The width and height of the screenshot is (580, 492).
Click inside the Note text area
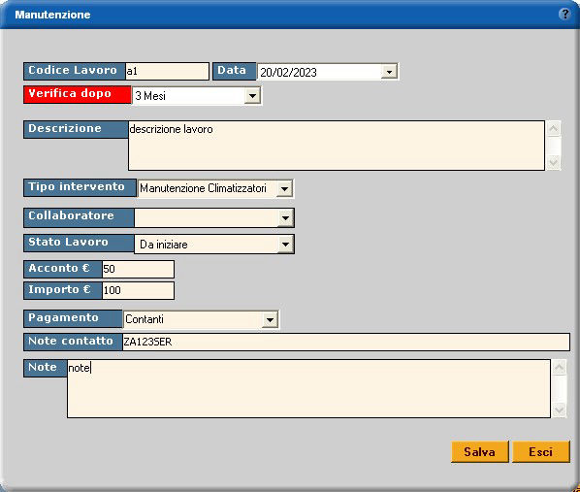click(308, 389)
